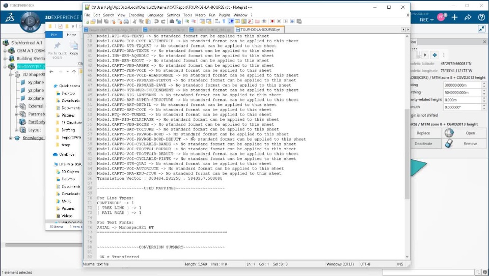Open the Encoding menu in Notepad++
Image resolution: width=489 pixels, height=276 pixels.
pos(137,15)
